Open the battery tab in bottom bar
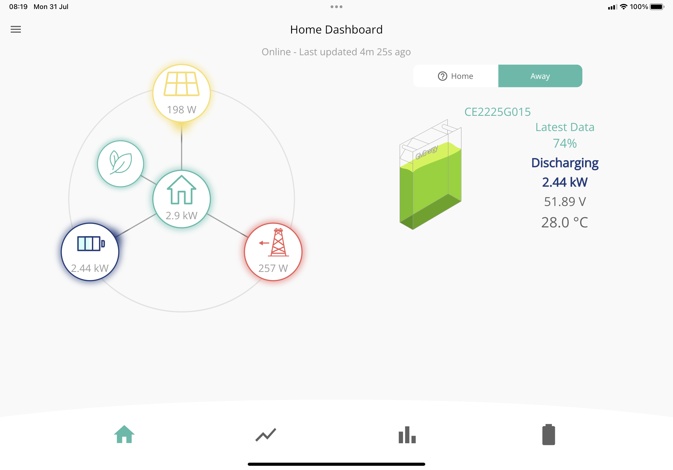The image size is (673, 470). click(549, 434)
